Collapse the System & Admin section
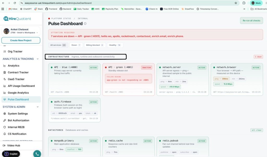Screen dimensions: 267x157 38,107
